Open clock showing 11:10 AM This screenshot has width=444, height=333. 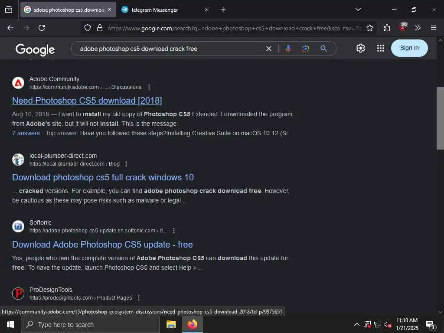click(x=407, y=324)
